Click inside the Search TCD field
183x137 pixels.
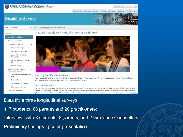pos(124,6)
